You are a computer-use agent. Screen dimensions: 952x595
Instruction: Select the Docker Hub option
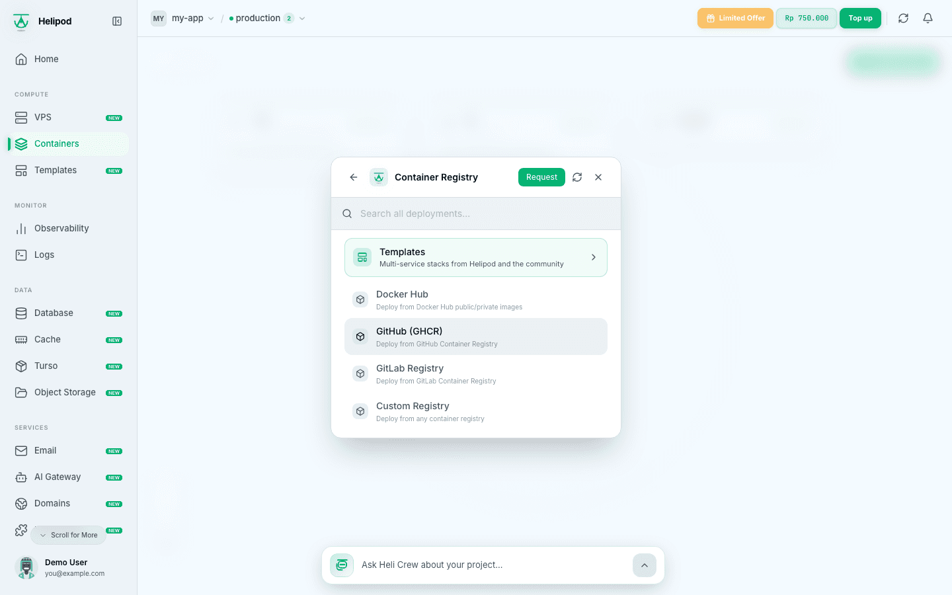point(476,299)
